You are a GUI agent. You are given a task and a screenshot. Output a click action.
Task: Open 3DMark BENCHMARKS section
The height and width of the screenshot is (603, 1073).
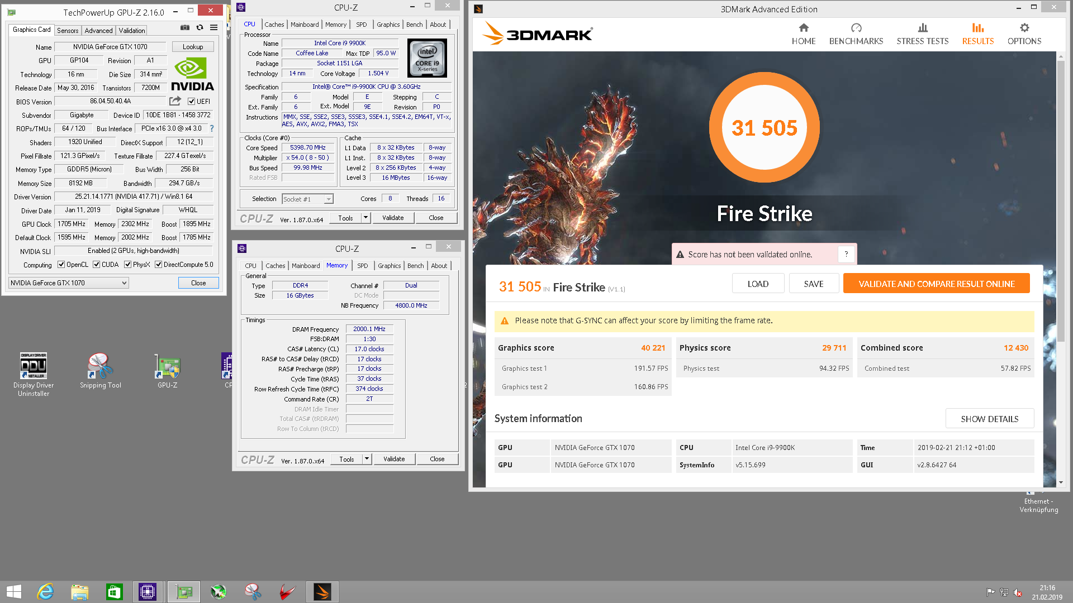pyautogui.click(x=856, y=34)
